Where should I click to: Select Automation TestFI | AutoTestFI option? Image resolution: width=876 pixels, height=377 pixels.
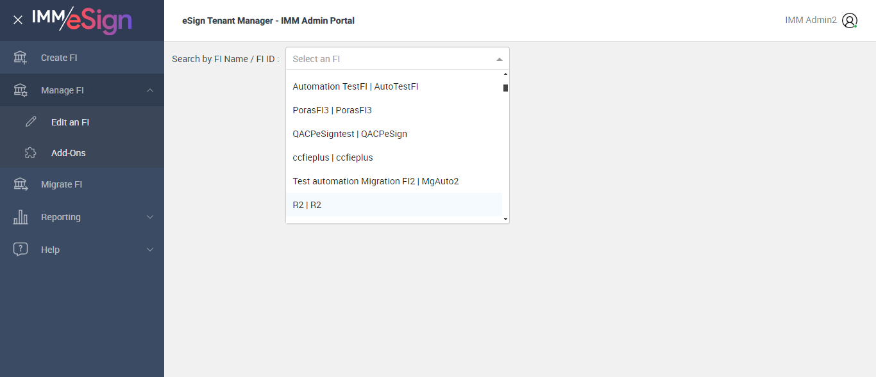point(355,86)
